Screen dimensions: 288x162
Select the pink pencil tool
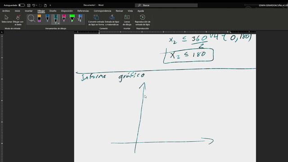tap(64, 18)
